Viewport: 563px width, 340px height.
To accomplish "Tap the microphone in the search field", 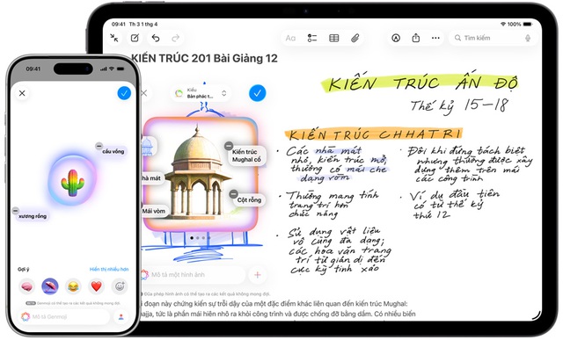I will coord(528,38).
